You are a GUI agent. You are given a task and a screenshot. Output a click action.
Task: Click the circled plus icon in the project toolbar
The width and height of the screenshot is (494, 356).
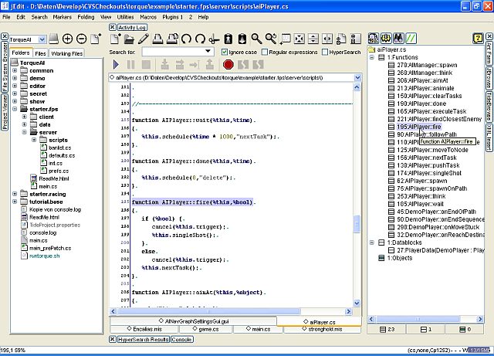68,39
